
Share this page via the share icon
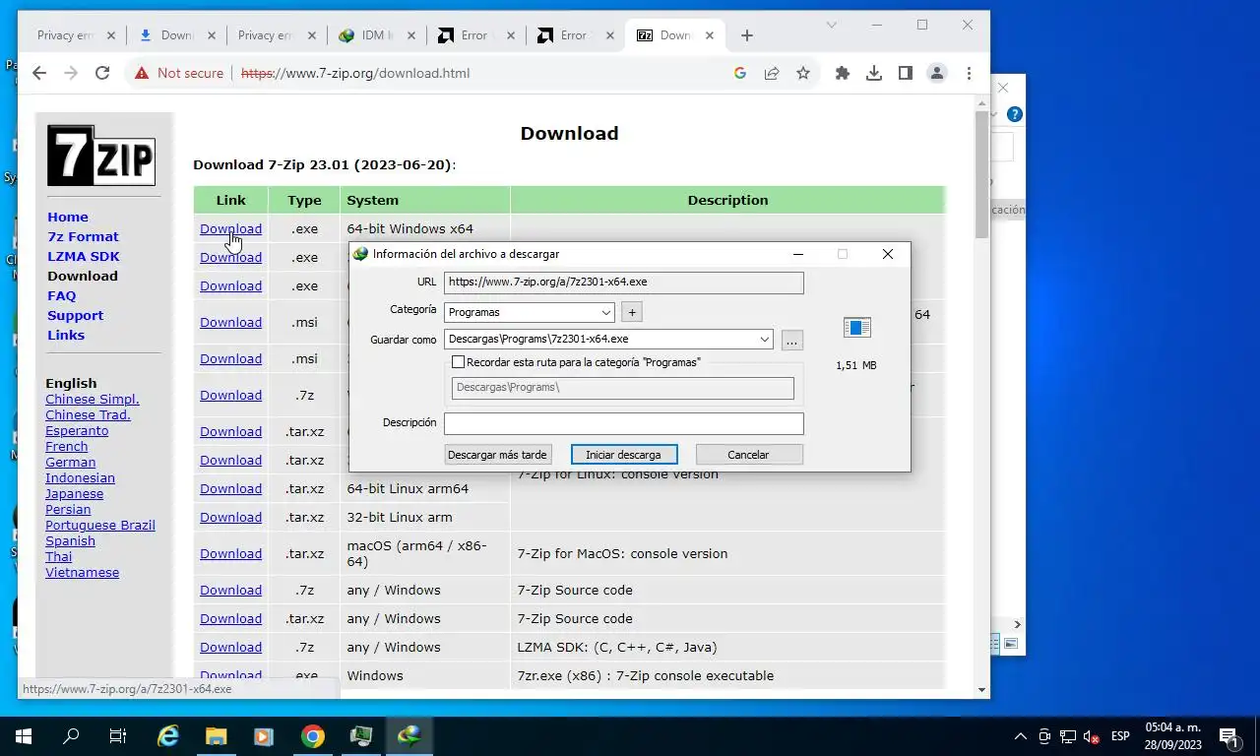(772, 73)
